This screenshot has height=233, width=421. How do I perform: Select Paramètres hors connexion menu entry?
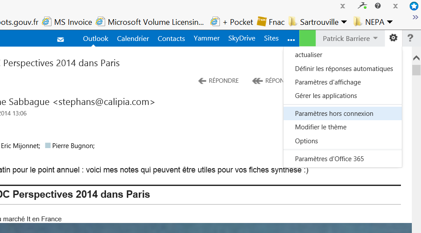pyautogui.click(x=334, y=114)
